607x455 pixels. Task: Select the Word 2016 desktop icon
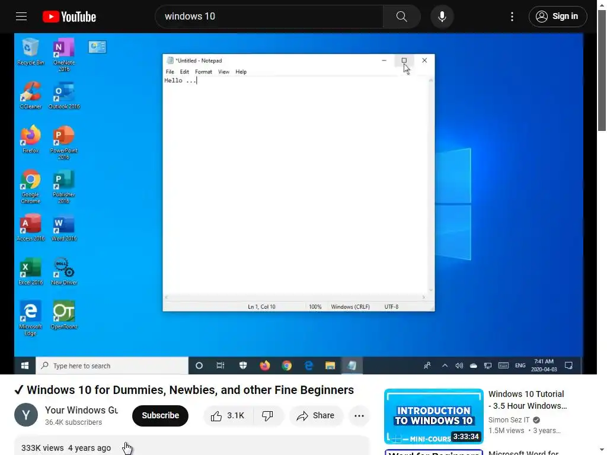64,228
